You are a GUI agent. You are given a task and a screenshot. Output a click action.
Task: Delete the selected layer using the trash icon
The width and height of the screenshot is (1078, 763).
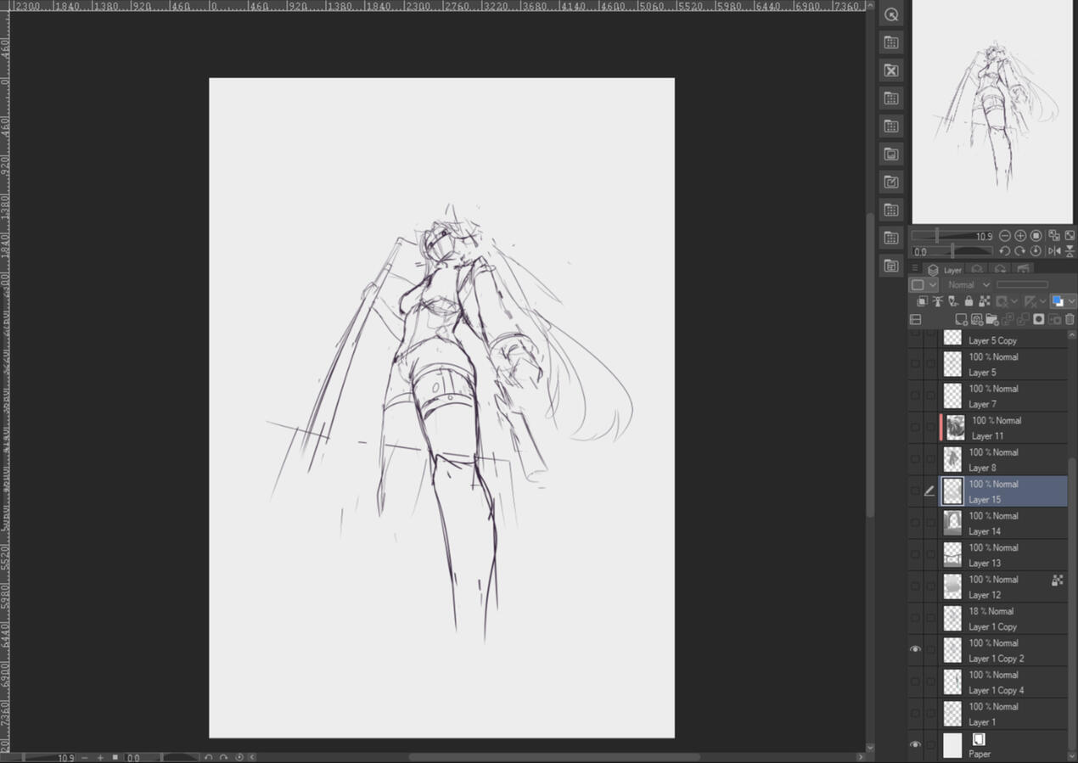pyautogui.click(x=1070, y=320)
